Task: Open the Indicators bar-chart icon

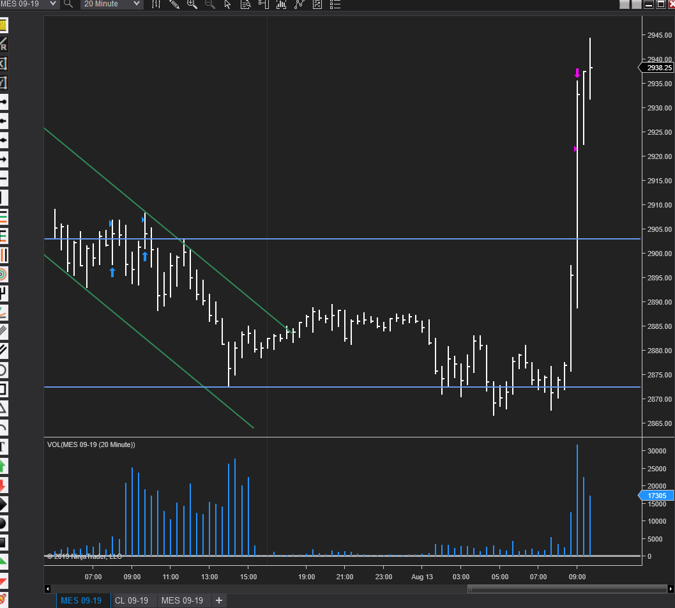Action: click(281, 4)
